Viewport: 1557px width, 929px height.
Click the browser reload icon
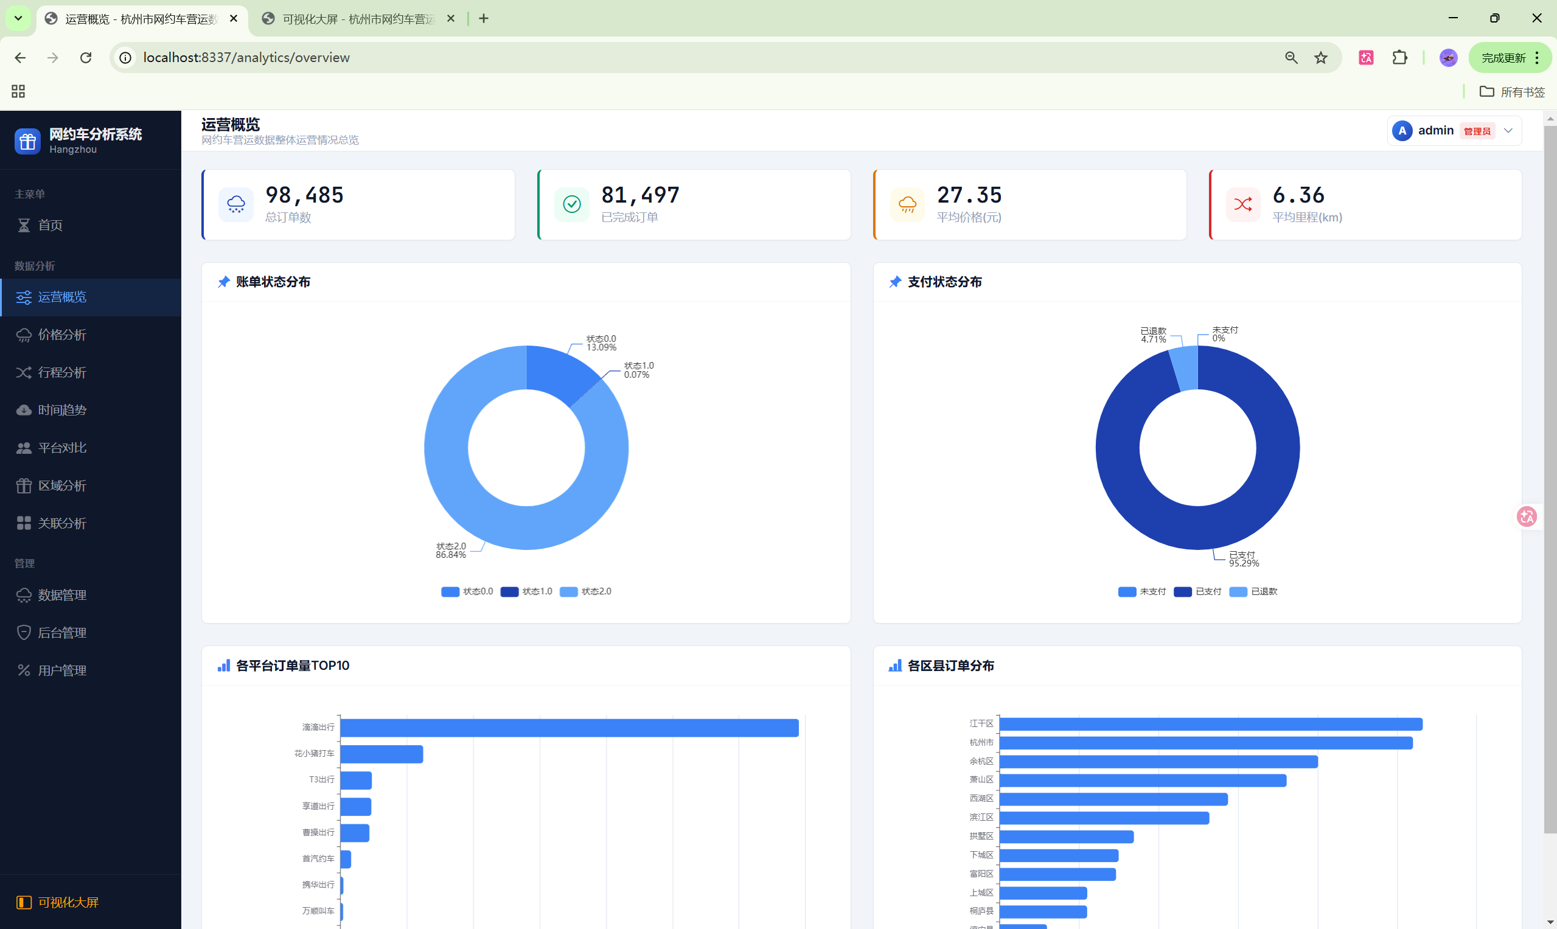(86, 58)
